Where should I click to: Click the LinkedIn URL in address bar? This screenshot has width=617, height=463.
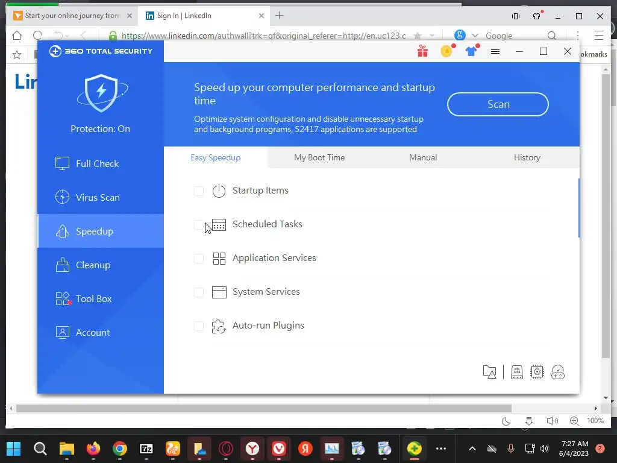click(x=264, y=36)
